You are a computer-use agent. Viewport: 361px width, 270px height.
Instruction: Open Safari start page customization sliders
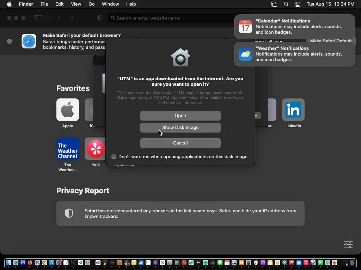tap(348, 244)
